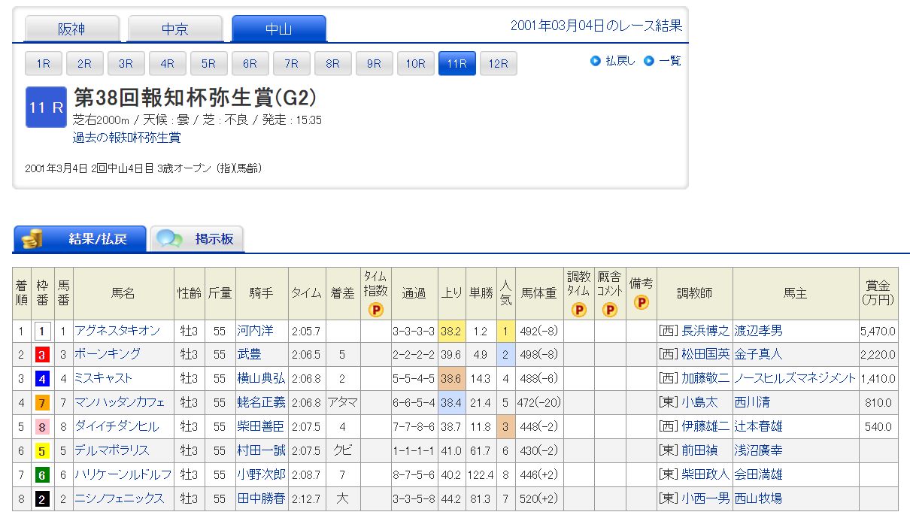Screen dimensions: 910x515
Task: Click the P icon under 厩舎コメント
Action: (x=609, y=309)
